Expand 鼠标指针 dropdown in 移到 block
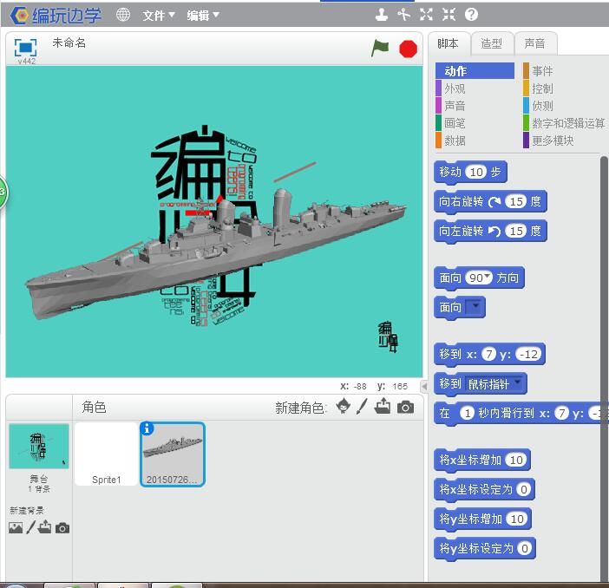This screenshot has height=588, width=609. pyautogui.click(x=518, y=382)
